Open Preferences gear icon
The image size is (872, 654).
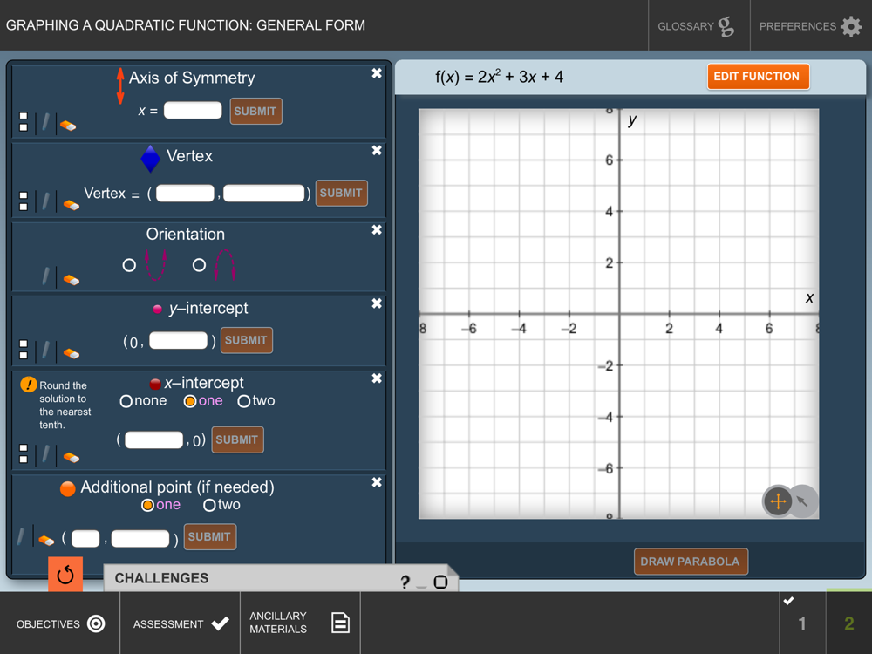(x=851, y=26)
